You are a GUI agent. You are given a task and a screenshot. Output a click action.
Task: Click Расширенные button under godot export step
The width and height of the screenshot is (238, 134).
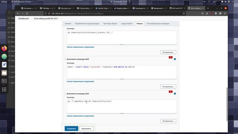pos(168,87)
